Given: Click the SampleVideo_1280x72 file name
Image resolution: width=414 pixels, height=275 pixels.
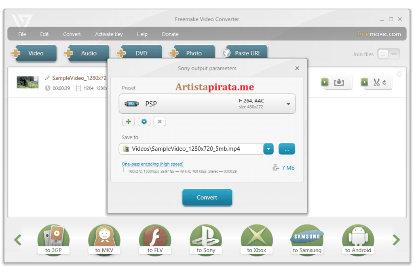Looking at the screenshot, I should click(x=79, y=78).
